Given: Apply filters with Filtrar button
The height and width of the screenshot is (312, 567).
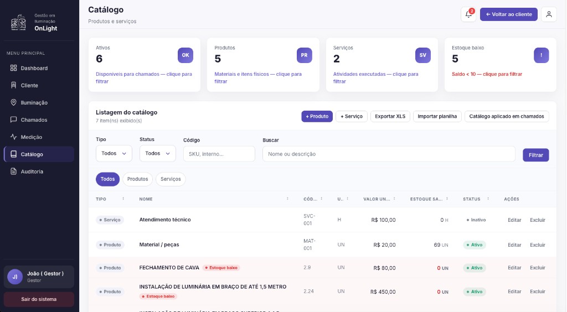Looking at the screenshot, I should pyautogui.click(x=535, y=155).
